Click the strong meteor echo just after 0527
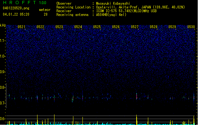Viewport: 198px width, 125px height. (137, 97)
